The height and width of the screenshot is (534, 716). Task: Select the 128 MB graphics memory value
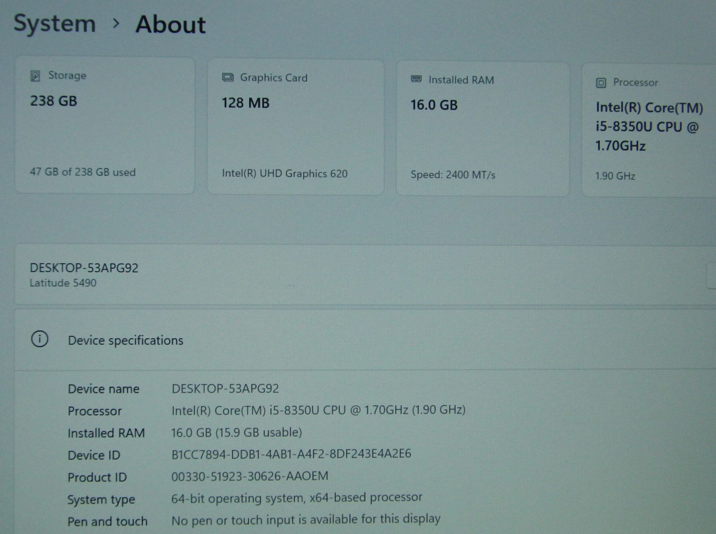point(246,103)
